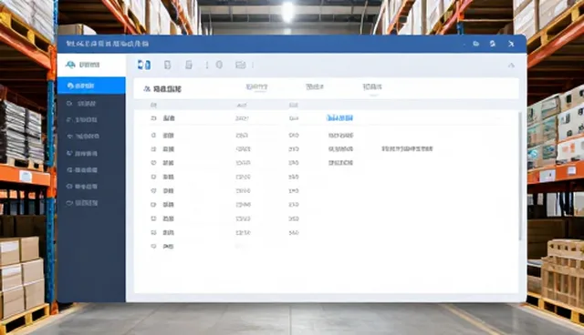Click the leading icon of the second table row
This screenshot has height=335, width=584.
(x=153, y=136)
